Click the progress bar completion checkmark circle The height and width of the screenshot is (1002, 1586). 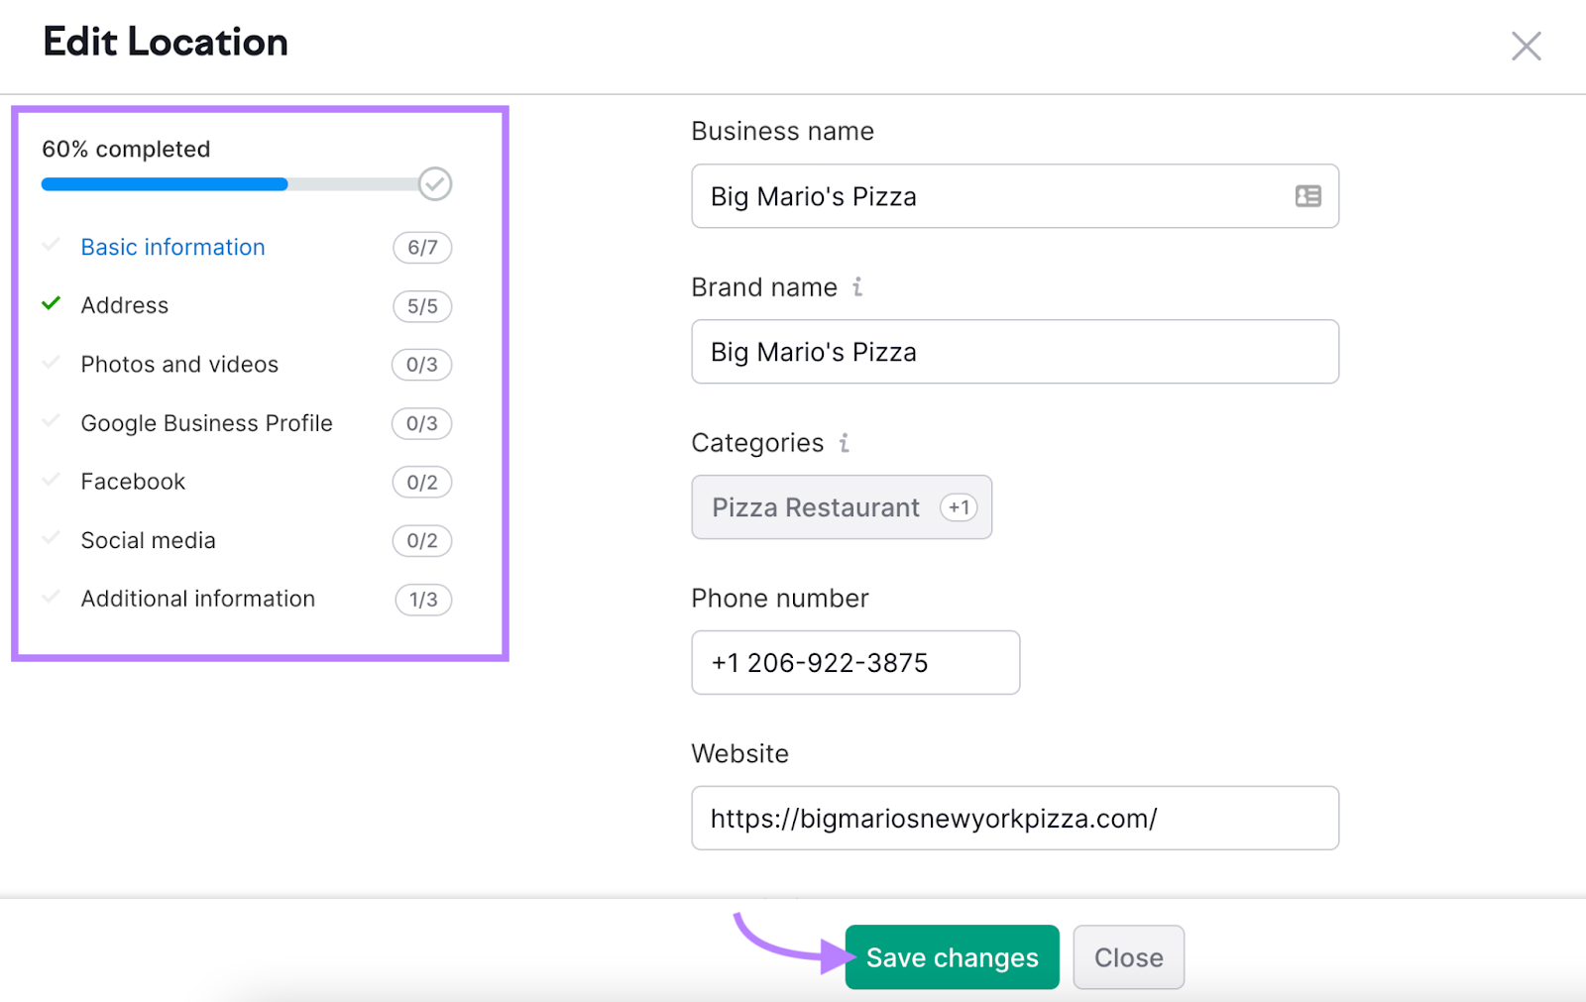pos(434,184)
